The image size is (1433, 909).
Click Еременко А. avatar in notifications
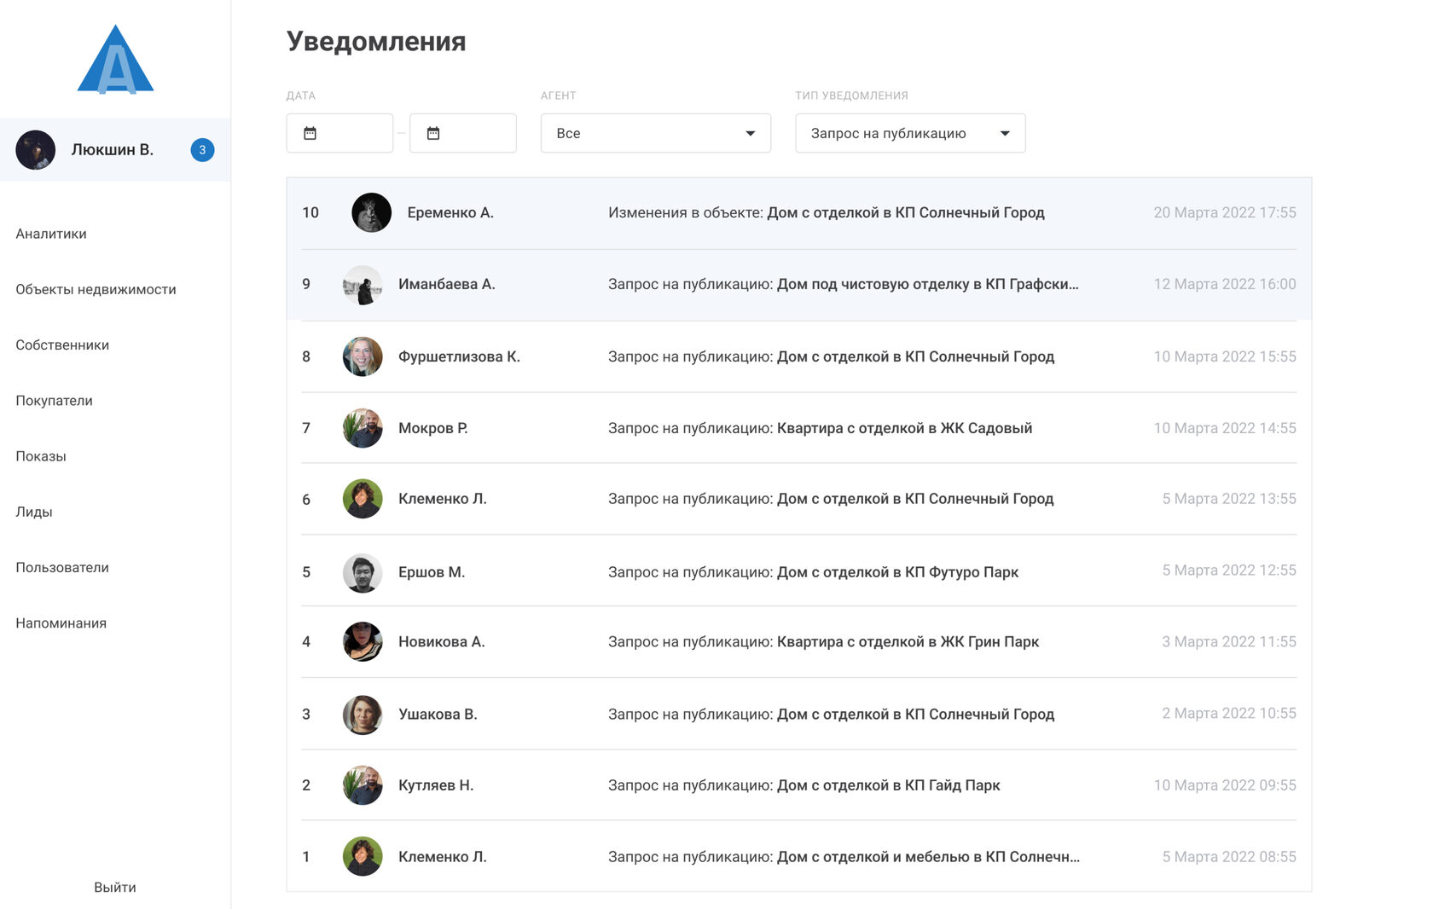tap(371, 212)
